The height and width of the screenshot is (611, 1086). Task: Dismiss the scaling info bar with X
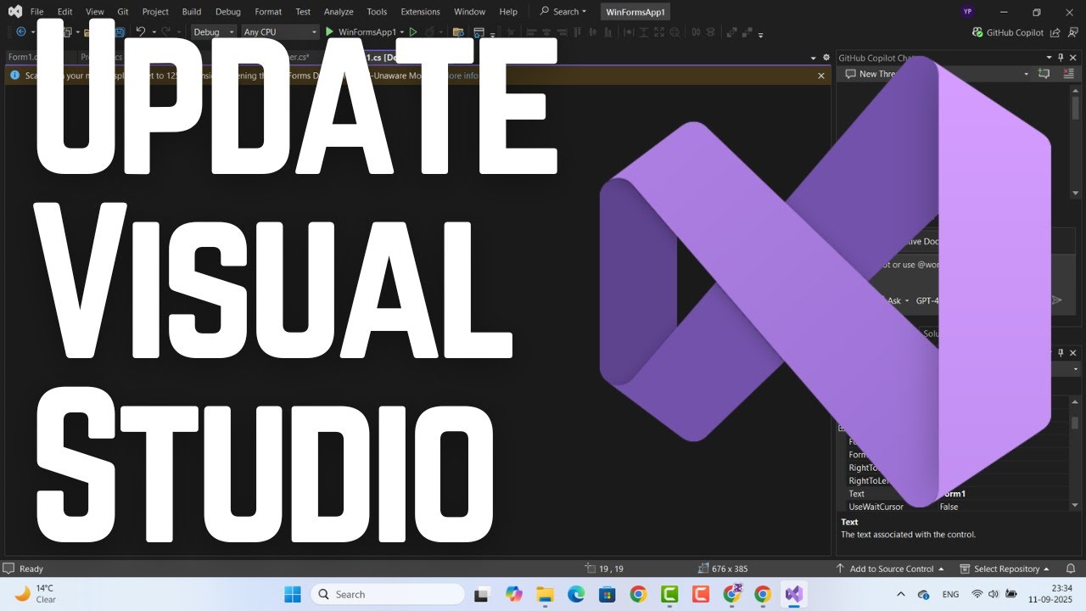pos(820,76)
